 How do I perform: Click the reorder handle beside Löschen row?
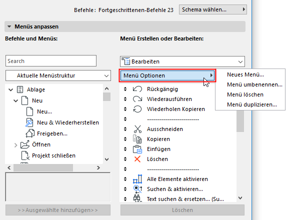(x=125, y=159)
